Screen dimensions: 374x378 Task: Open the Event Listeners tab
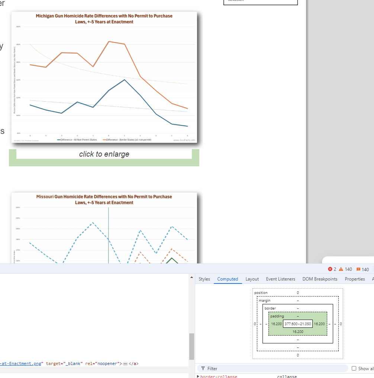[280, 279]
